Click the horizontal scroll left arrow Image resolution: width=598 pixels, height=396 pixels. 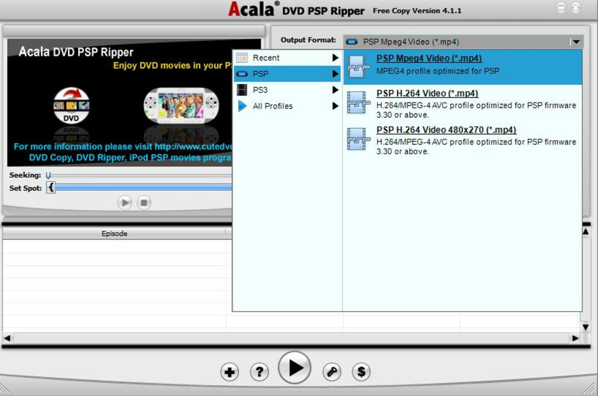click(x=7, y=339)
